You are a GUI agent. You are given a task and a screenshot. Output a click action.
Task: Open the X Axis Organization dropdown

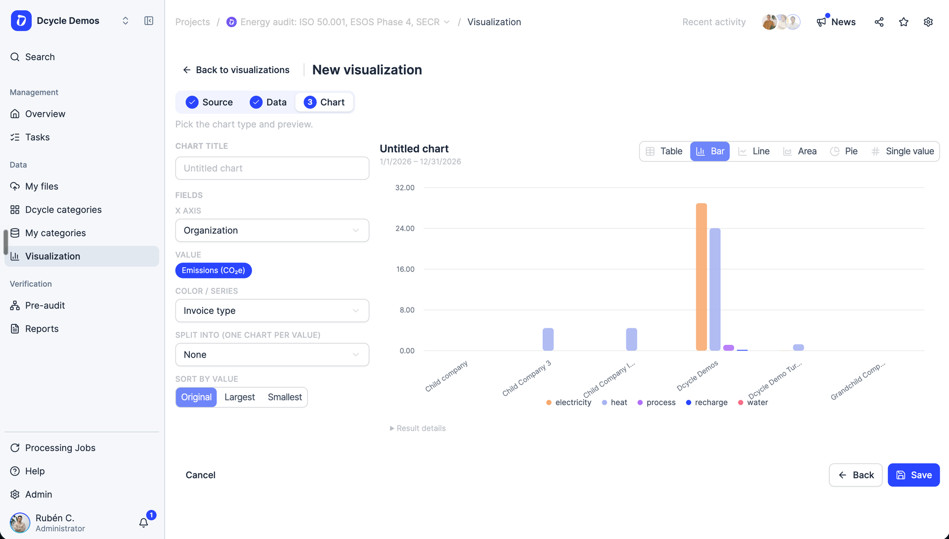click(272, 230)
